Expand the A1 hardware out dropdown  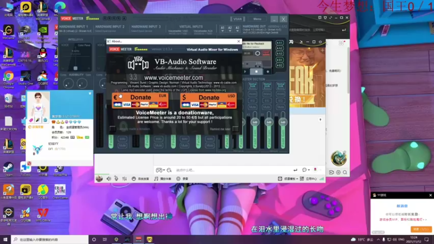pyautogui.click(x=222, y=29)
